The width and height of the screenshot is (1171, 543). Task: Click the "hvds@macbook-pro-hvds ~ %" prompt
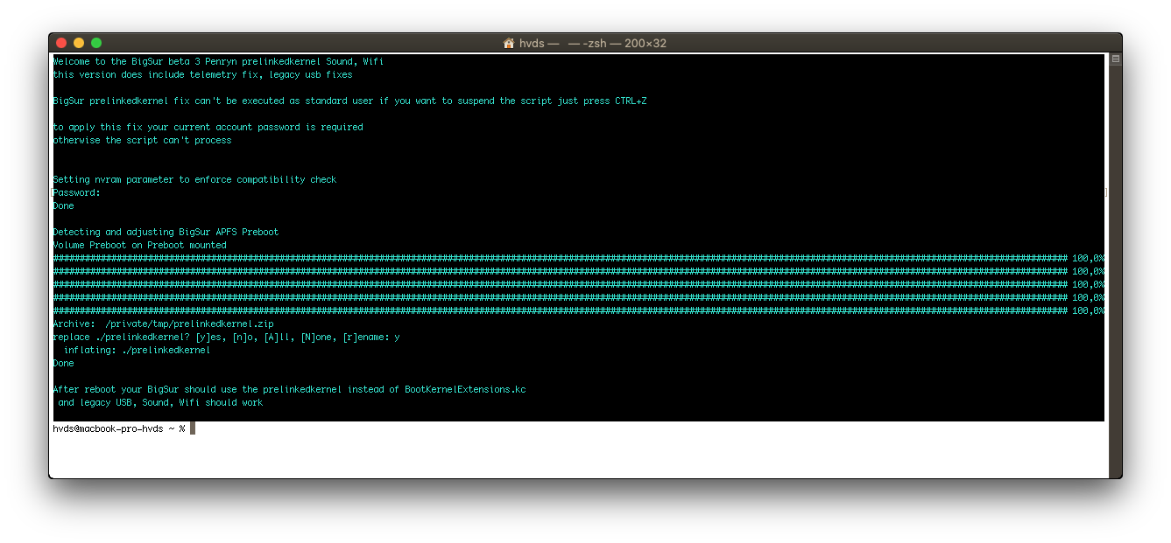119,428
